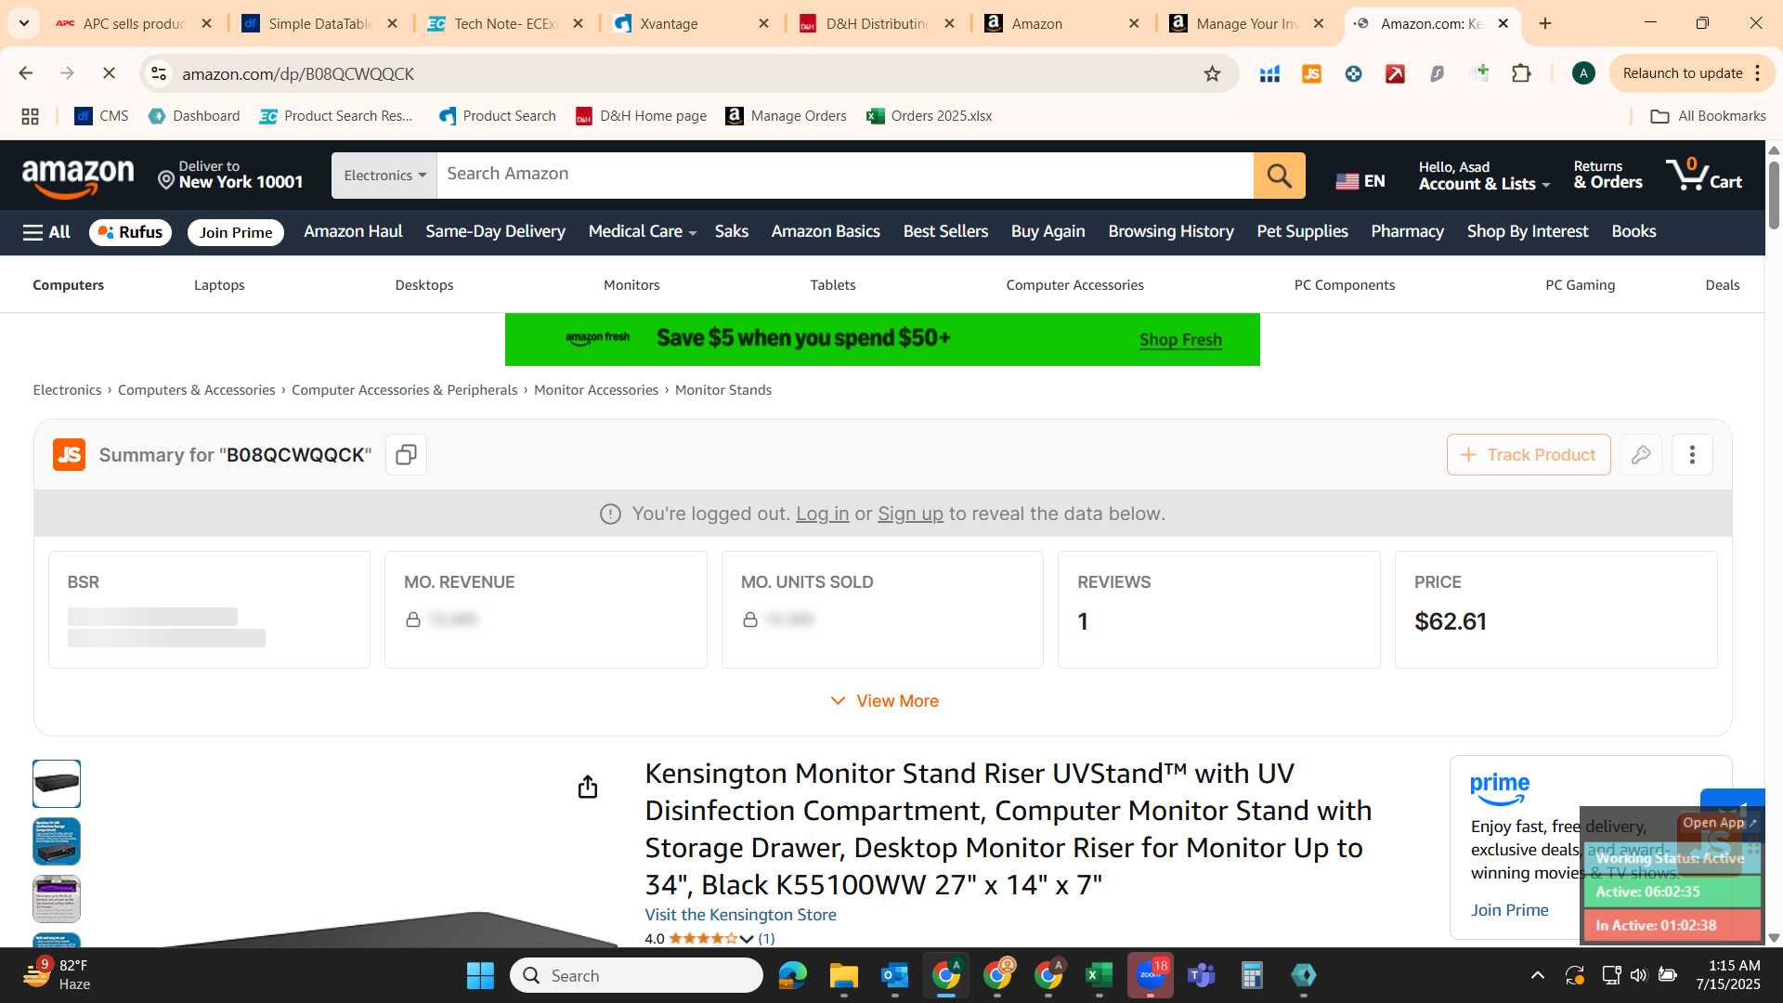
Task: Open Calculator from the taskbar
Action: point(1252,975)
